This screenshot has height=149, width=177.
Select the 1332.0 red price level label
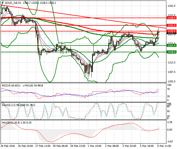[x=172, y=25]
